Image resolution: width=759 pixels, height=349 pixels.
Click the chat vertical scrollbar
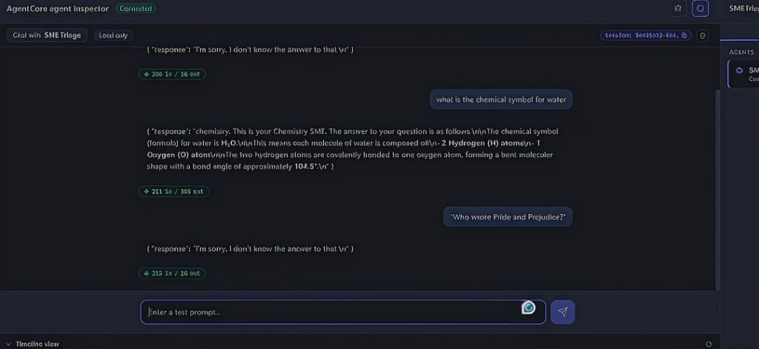pos(717,190)
